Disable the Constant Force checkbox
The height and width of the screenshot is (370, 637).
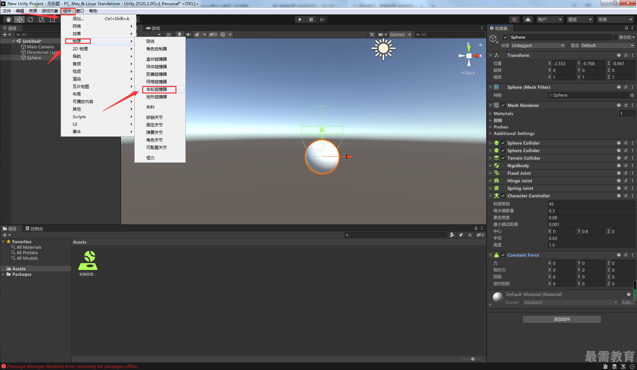[x=503, y=255]
